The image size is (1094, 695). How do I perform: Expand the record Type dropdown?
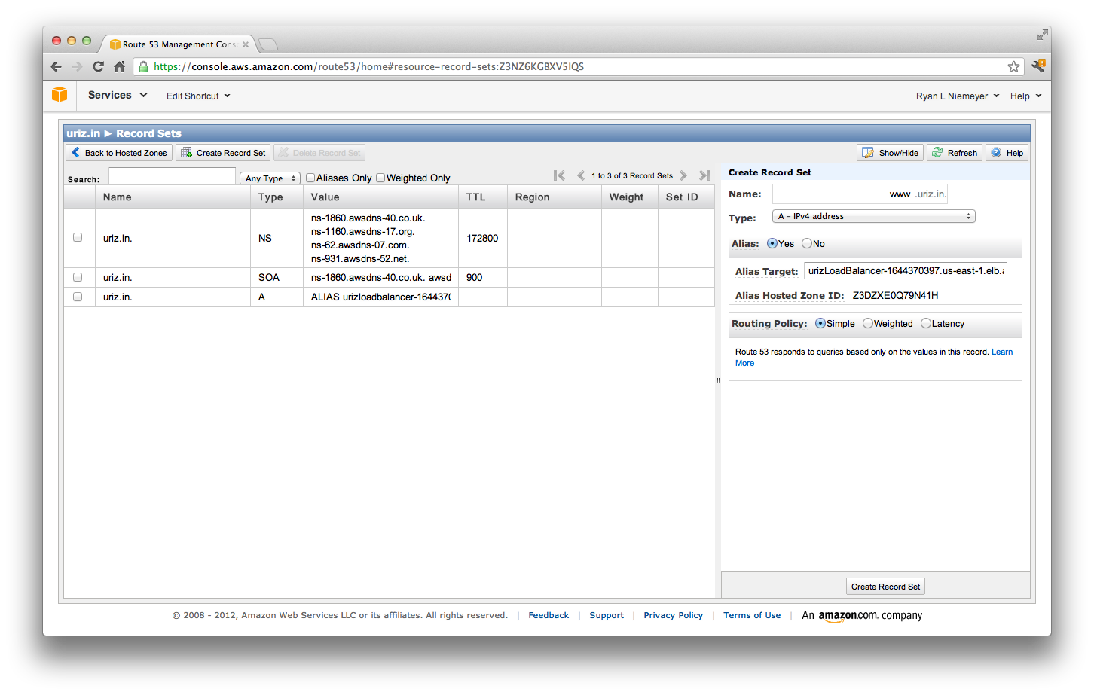point(873,216)
